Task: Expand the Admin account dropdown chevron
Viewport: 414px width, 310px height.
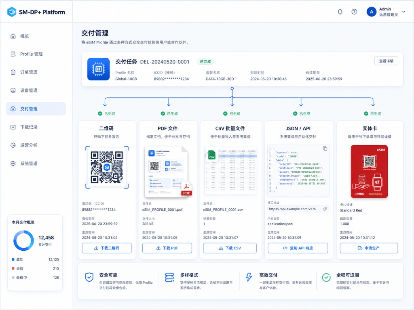Action: pyautogui.click(x=403, y=12)
